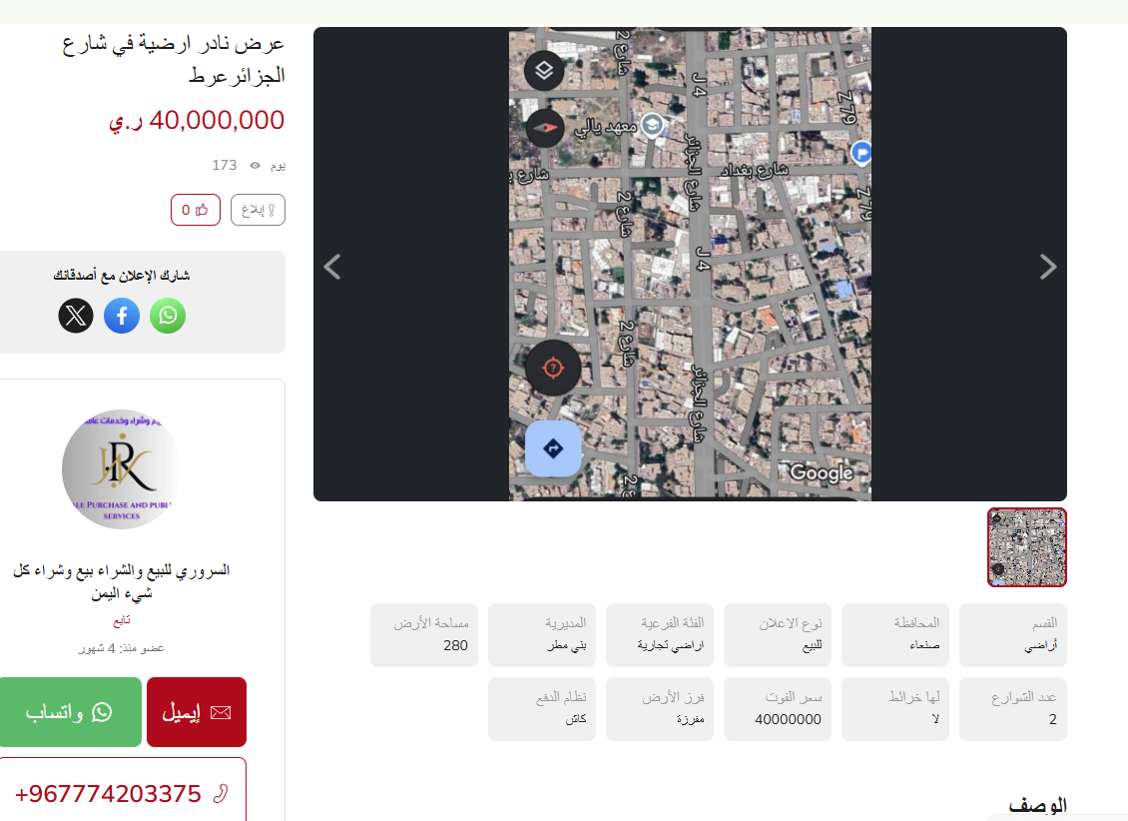This screenshot has width=1128, height=821.
Task: Go to next image with right chevron
Action: point(1047,267)
